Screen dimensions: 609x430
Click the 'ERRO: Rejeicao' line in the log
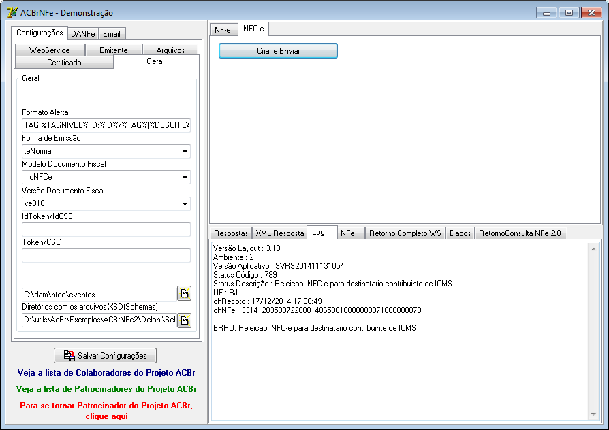click(315, 328)
